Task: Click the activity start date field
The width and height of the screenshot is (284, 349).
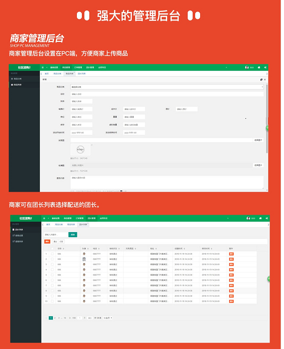Action: 81,133
